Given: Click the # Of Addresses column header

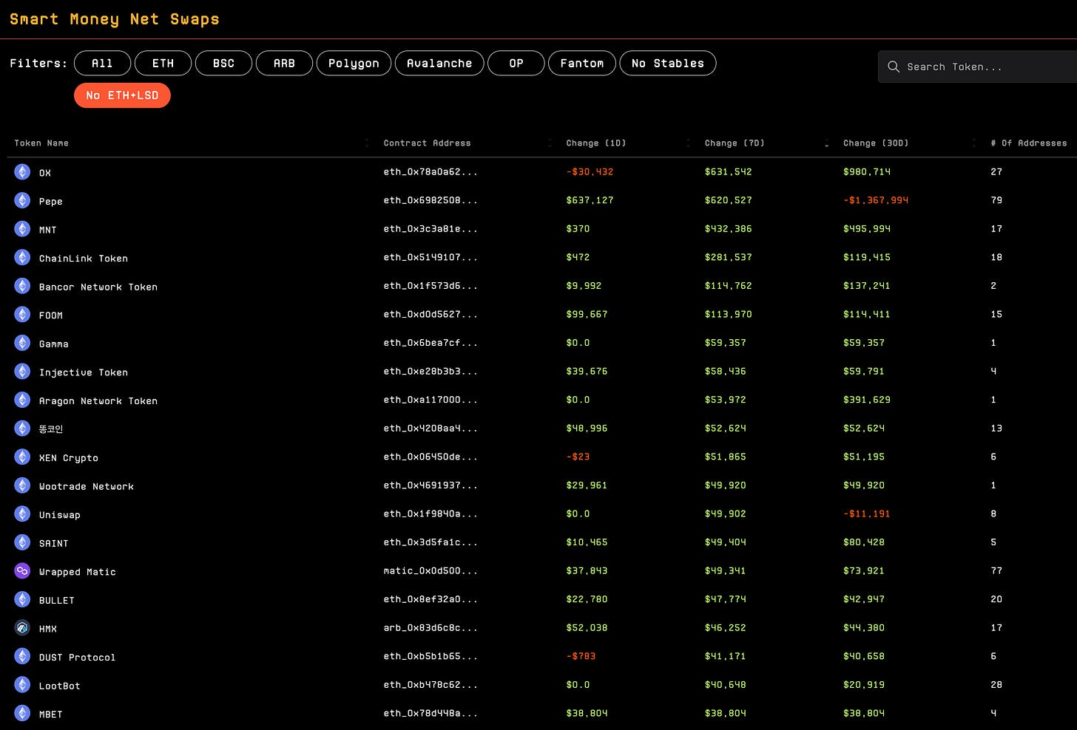Looking at the screenshot, I should (1029, 143).
